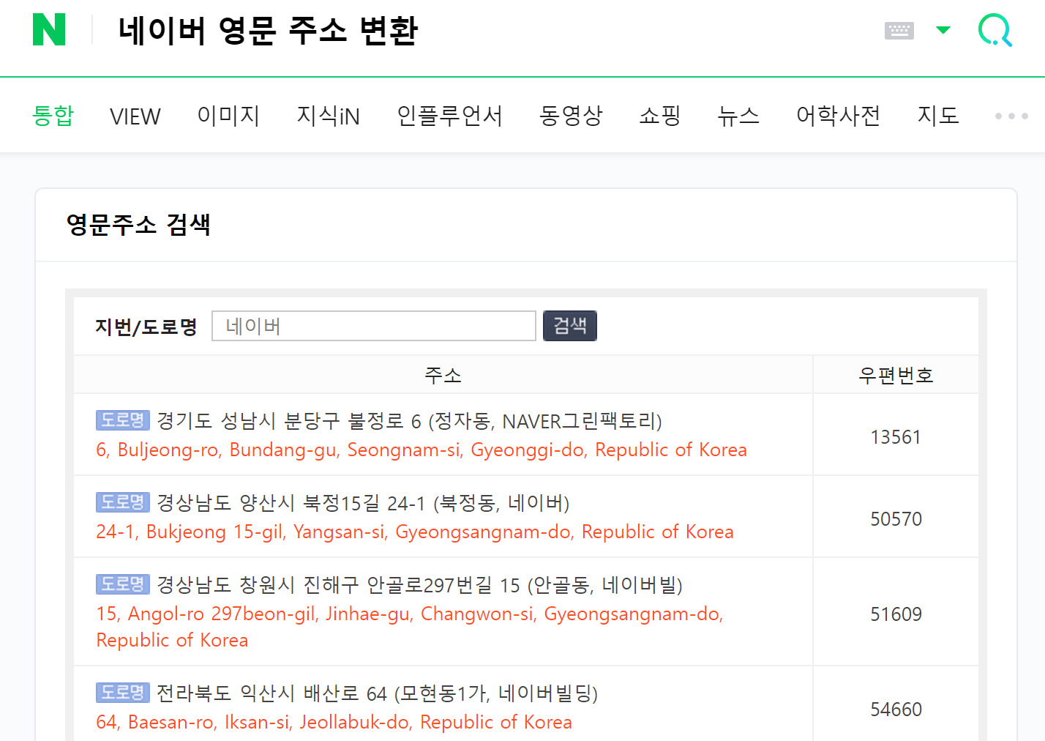1045x741 pixels.
Task: Go to the 지도 tab
Action: 938,116
